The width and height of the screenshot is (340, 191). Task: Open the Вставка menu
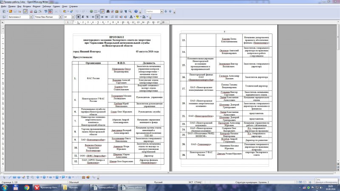click(x=27, y=6)
